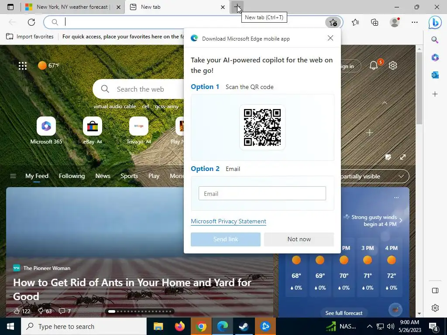Click into the address bar field
Image resolution: width=447 pixels, height=335 pixels.
coord(194,22)
